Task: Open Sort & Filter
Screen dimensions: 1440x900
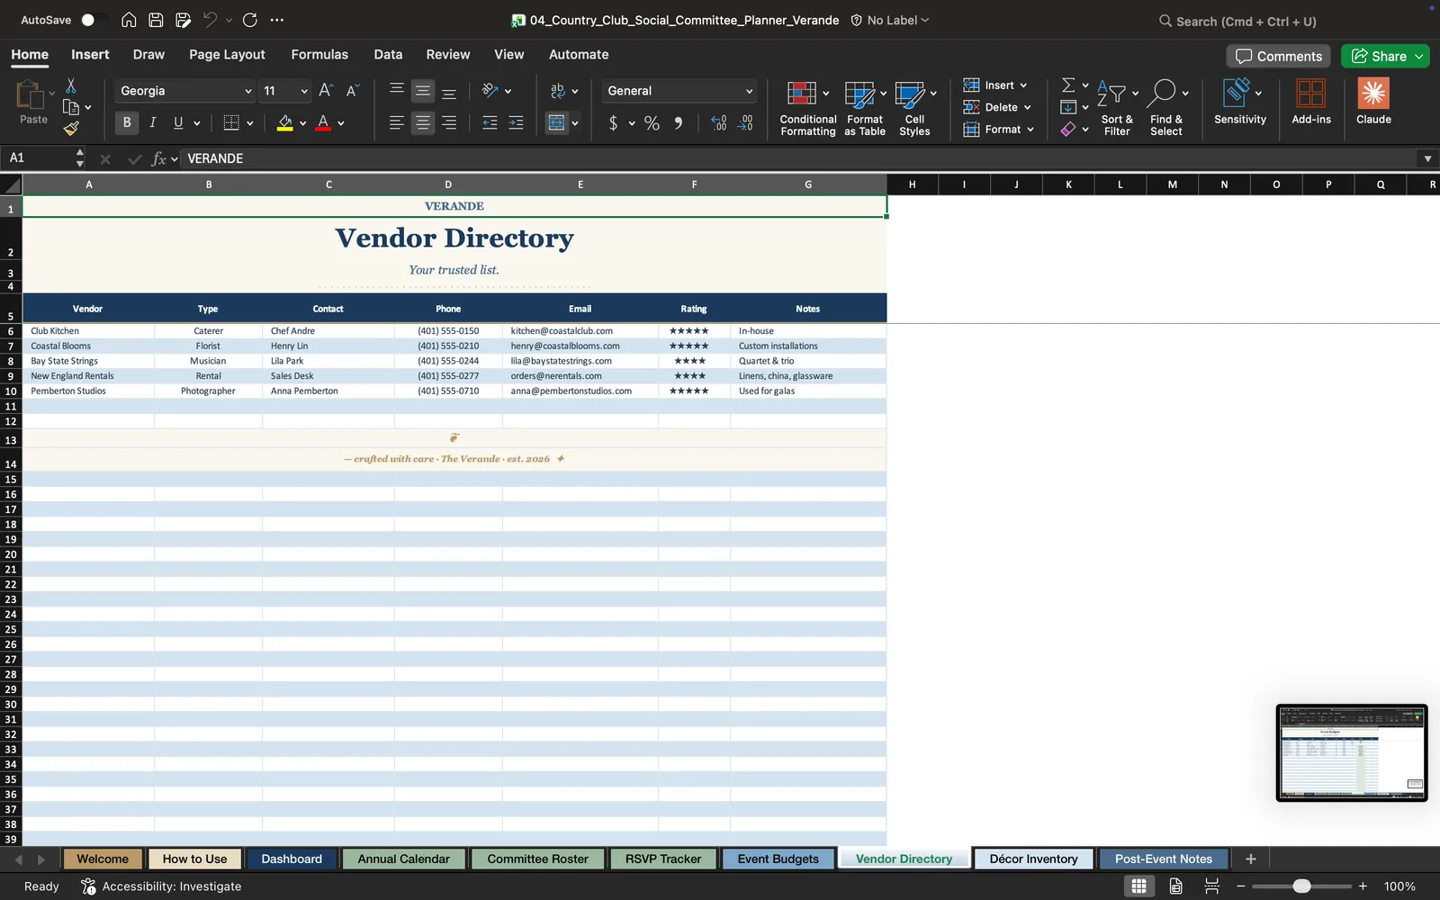Action: pos(1117,108)
